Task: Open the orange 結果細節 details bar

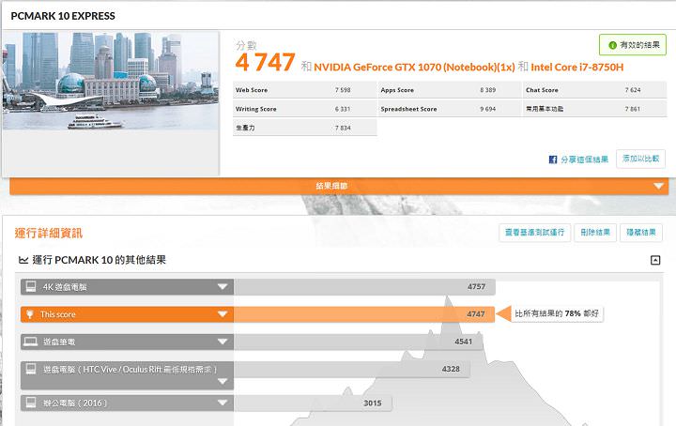Action: (x=338, y=187)
